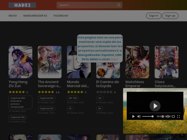187x140 pixels.
Task: Open Capítulo 326 - Final de la primera temporada
Action: (x=20, y=102)
